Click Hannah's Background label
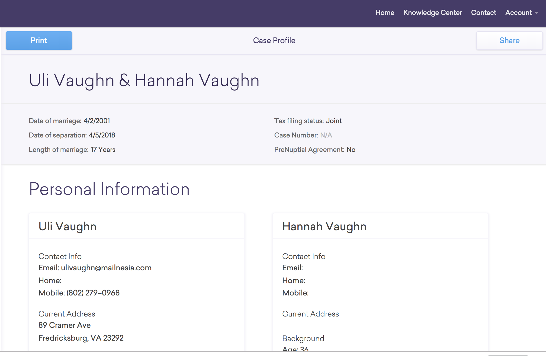This screenshot has width=546, height=356. point(303,339)
